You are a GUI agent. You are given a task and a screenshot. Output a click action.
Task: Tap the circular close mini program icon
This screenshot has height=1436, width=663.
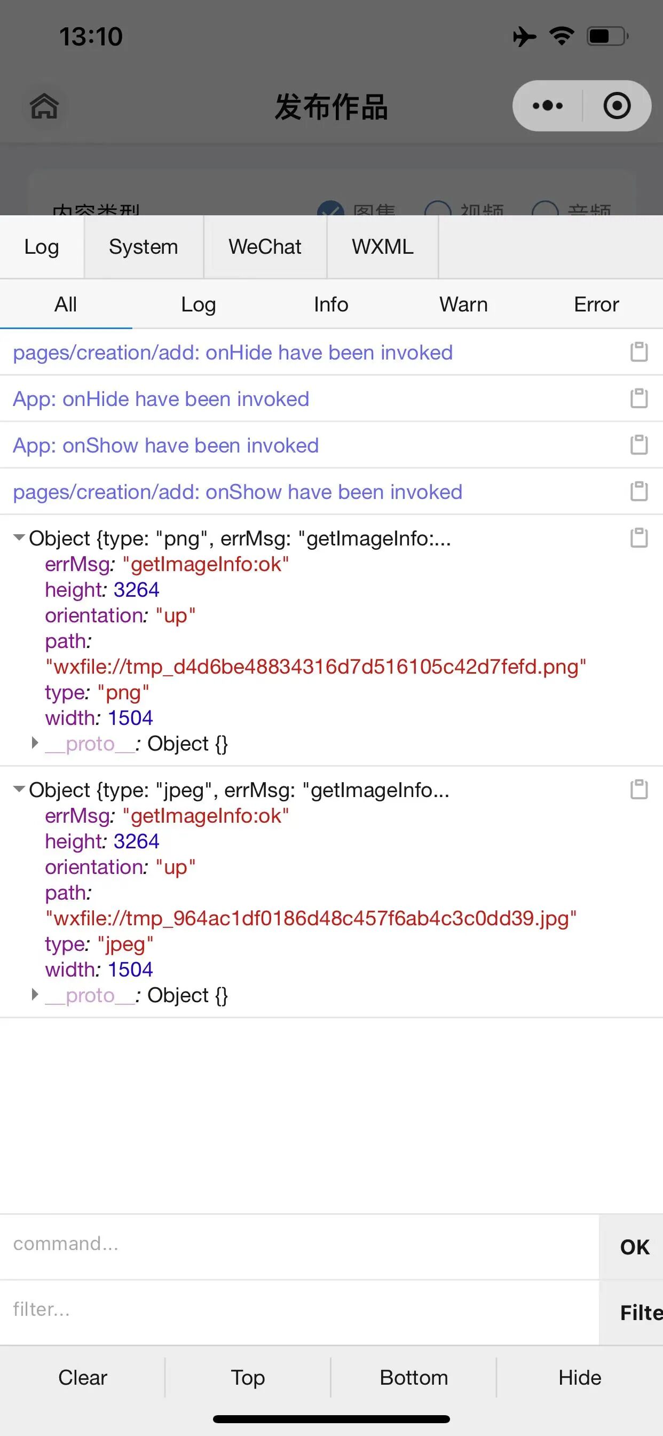(x=617, y=106)
